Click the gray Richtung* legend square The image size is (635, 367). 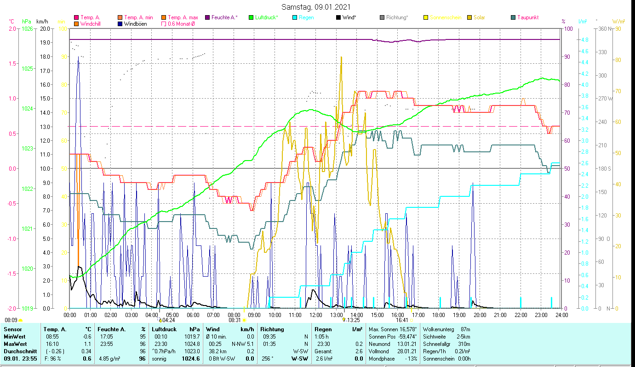pyautogui.click(x=382, y=17)
